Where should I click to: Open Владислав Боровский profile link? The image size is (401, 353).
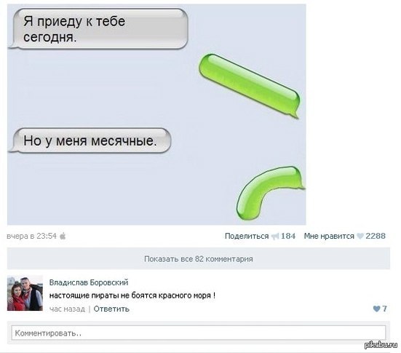(x=89, y=282)
